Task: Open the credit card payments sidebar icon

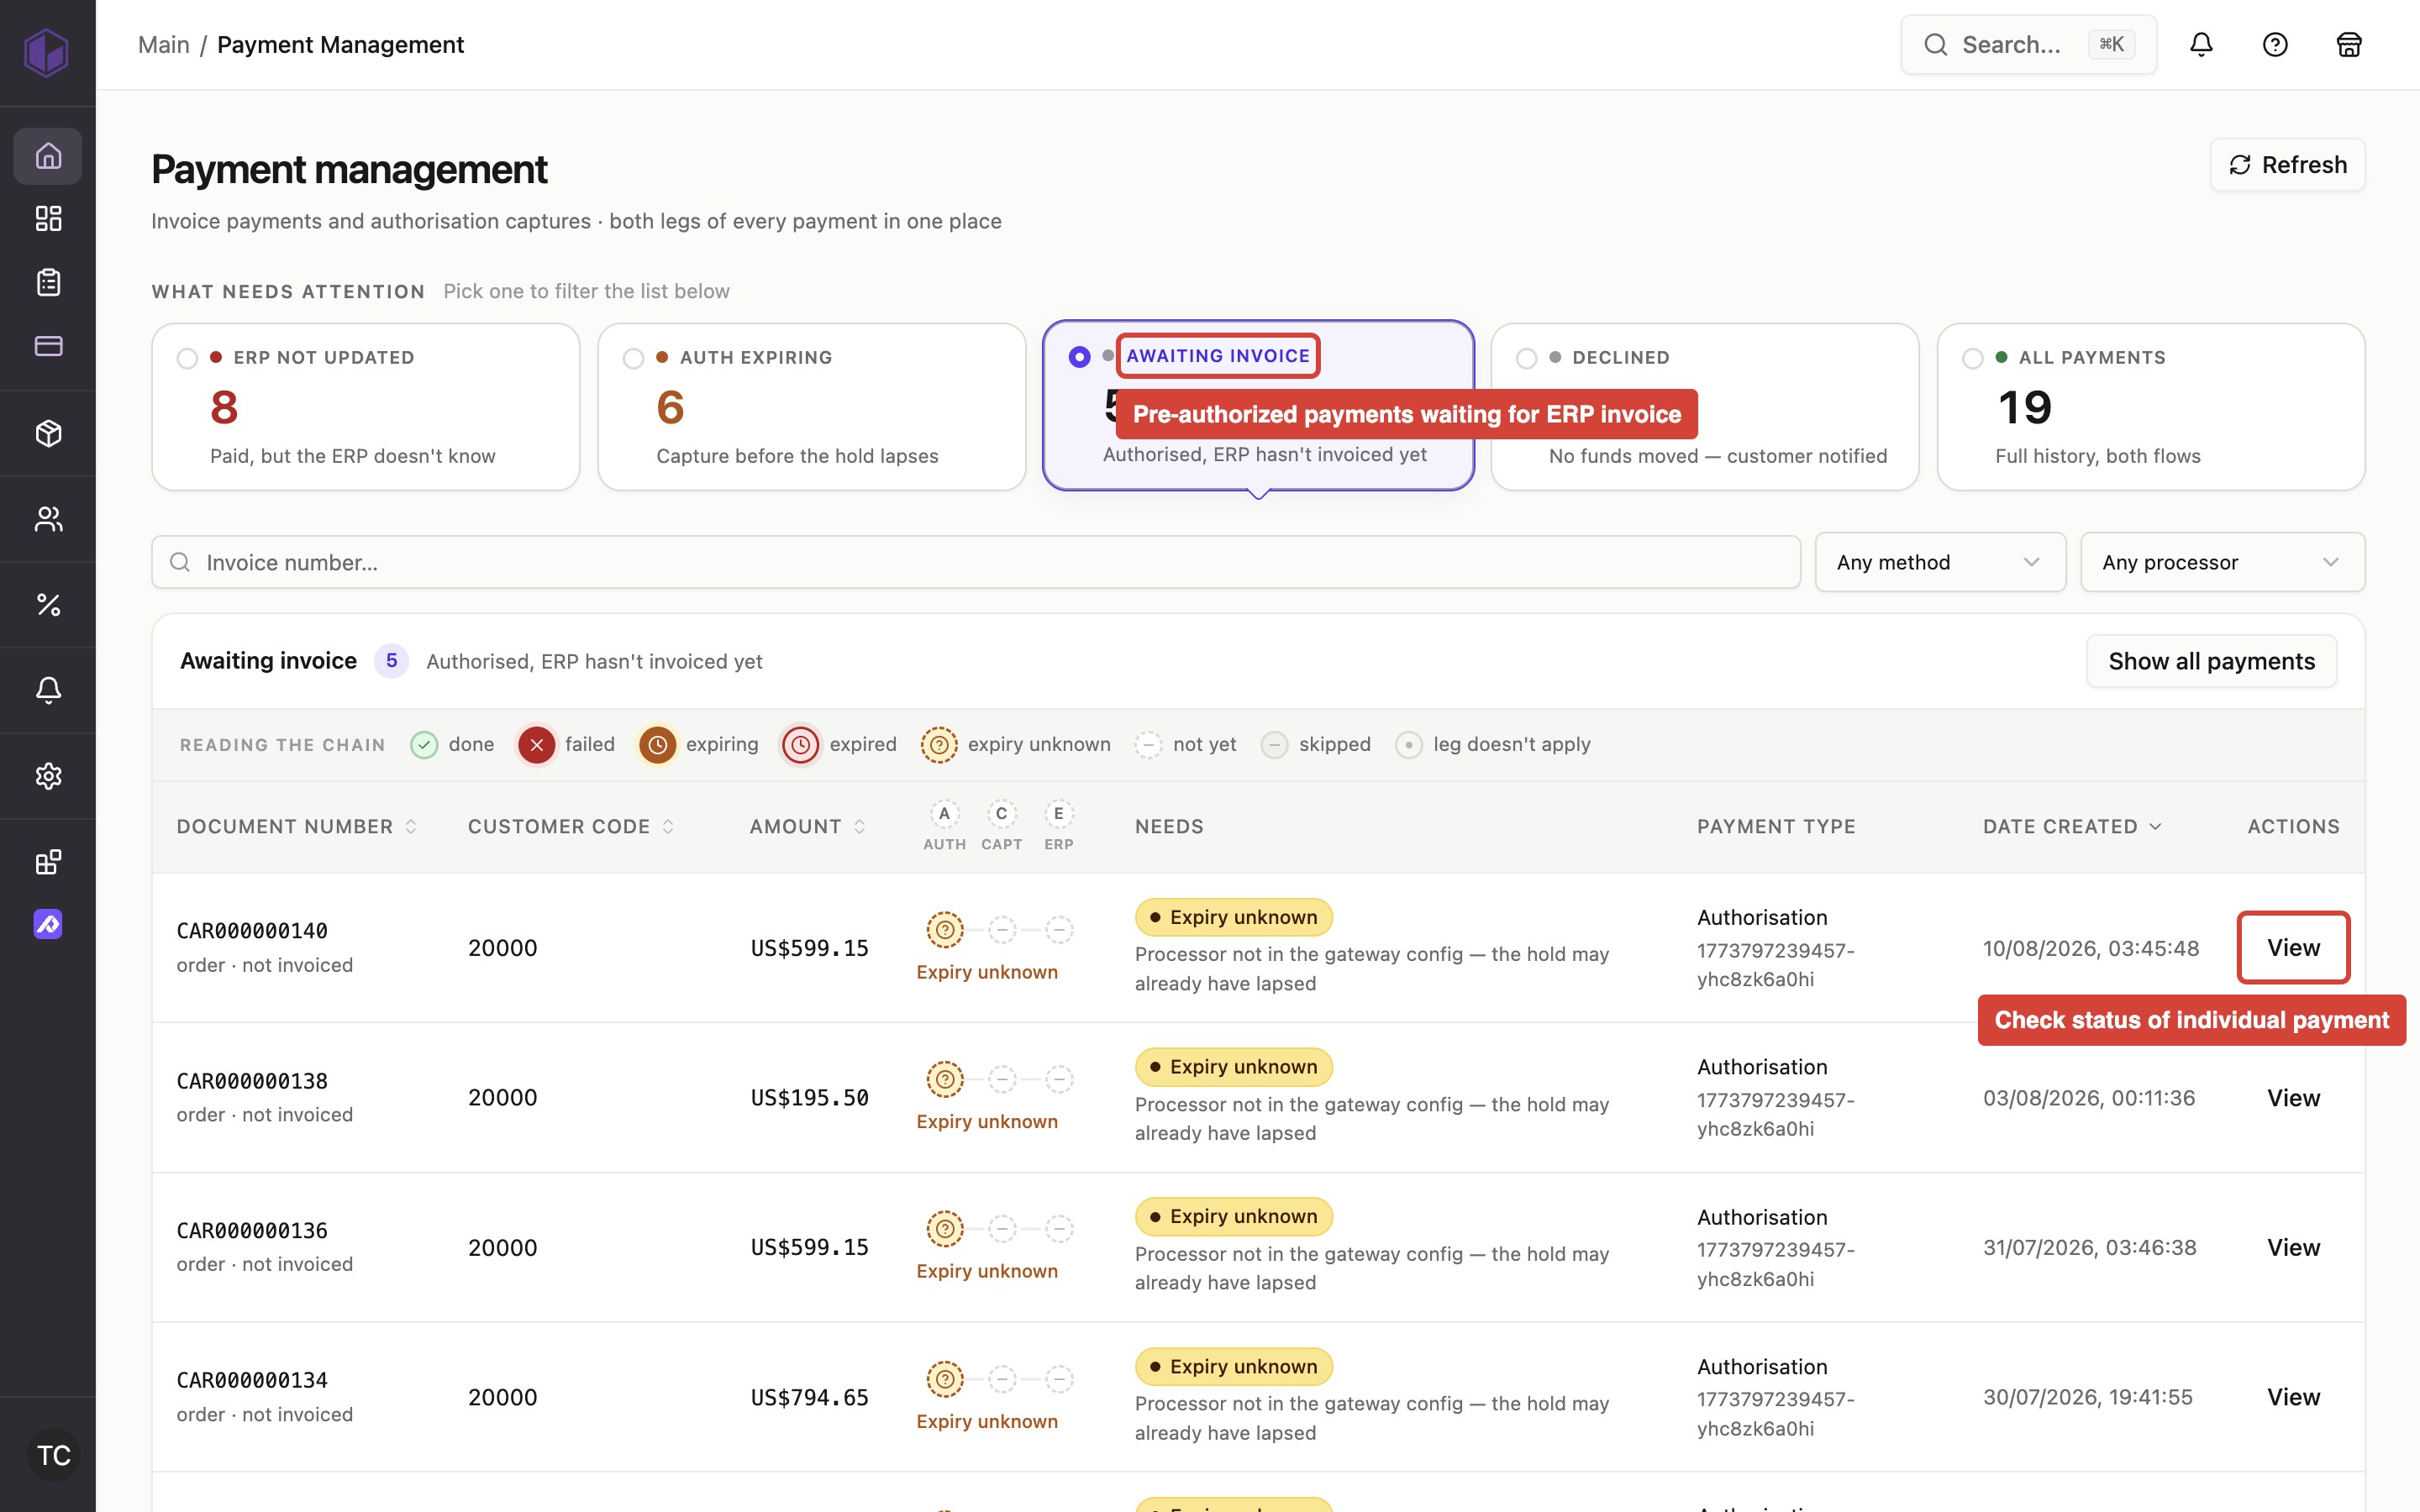Action: coord(48,346)
